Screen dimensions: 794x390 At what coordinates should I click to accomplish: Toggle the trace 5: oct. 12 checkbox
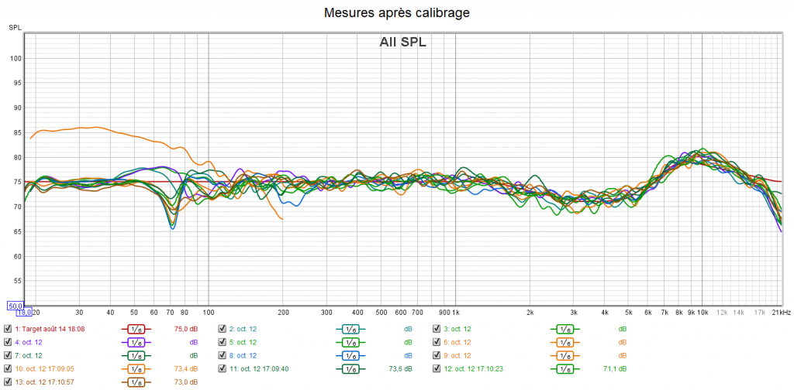[x=223, y=342]
